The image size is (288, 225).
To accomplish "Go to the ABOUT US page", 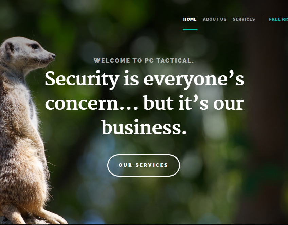I will tap(215, 19).
